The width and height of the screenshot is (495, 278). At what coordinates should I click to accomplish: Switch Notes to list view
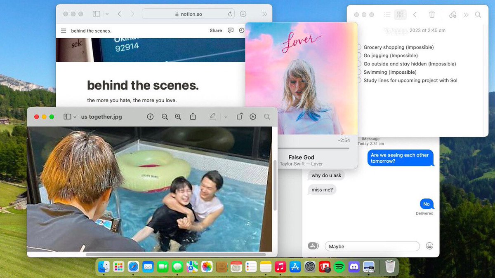click(387, 14)
